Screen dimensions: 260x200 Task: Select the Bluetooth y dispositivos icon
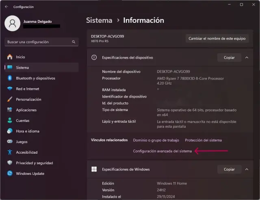point(10,78)
